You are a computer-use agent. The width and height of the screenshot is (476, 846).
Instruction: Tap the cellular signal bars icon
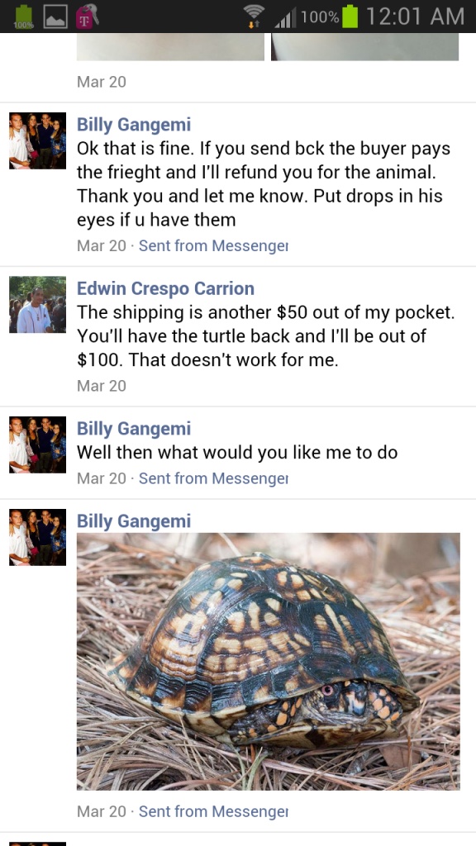285,17
